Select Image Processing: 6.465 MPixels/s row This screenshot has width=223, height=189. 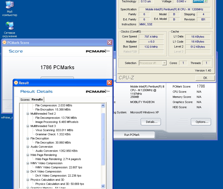(x=57, y=122)
